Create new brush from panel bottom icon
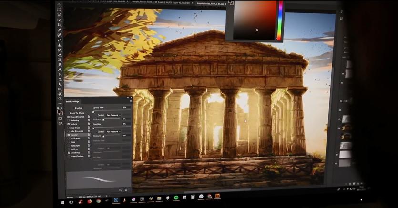 point(126,190)
